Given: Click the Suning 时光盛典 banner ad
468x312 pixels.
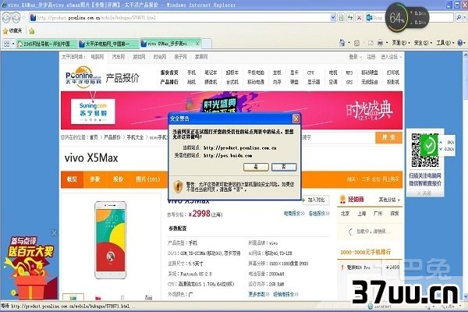Looking at the screenshot, I should click(x=232, y=110).
